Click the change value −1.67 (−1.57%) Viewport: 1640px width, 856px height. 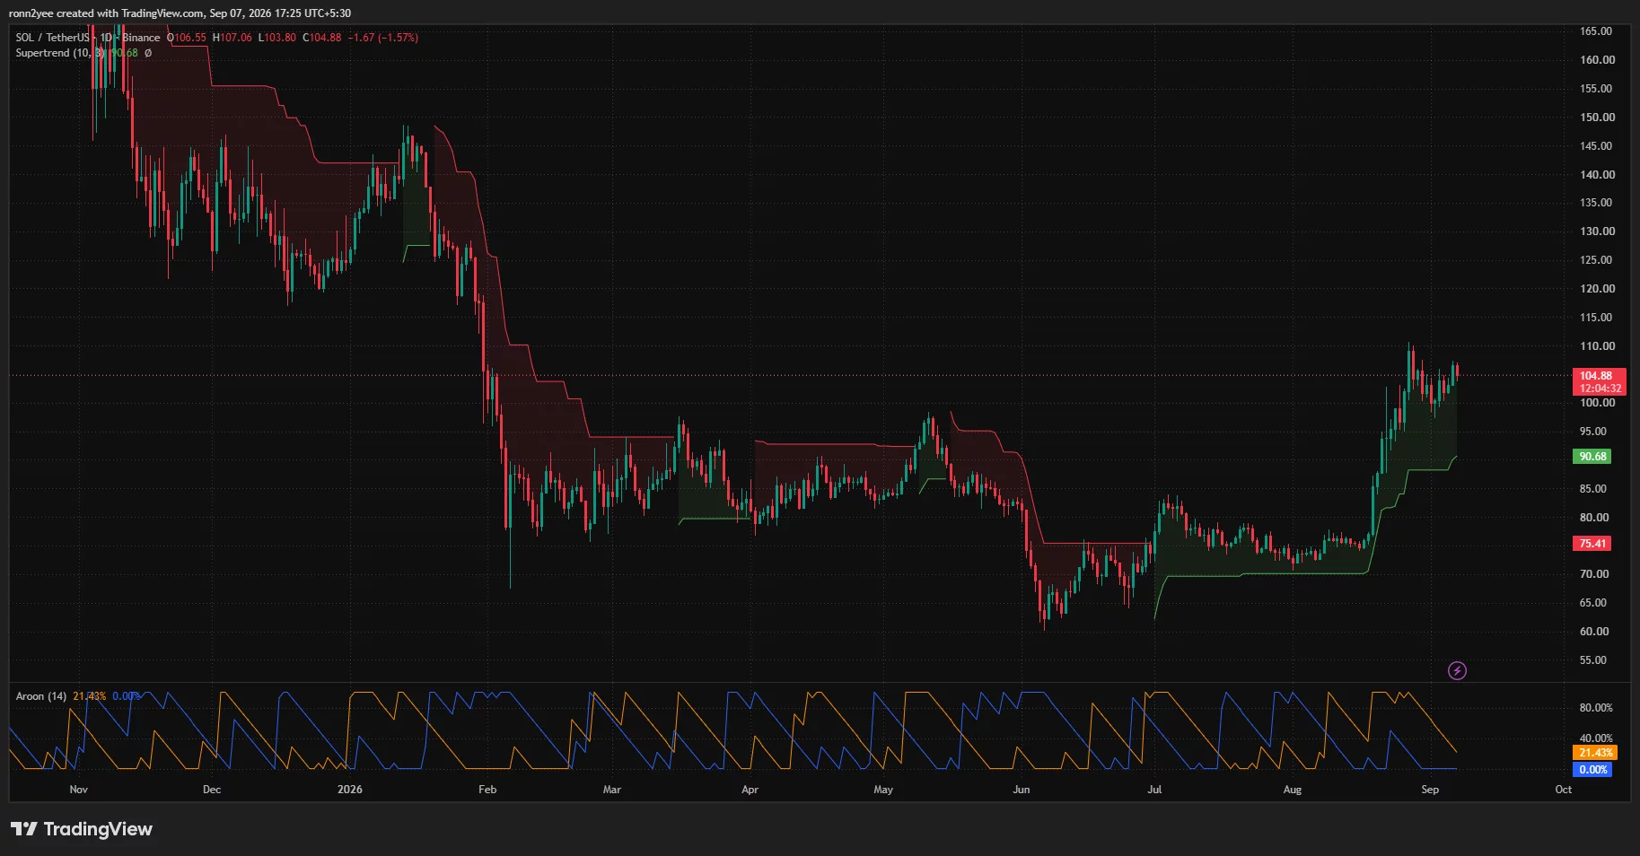click(x=383, y=38)
